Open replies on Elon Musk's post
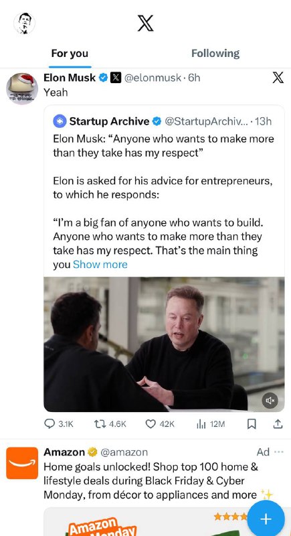The width and height of the screenshot is (291, 536). (x=59, y=424)
